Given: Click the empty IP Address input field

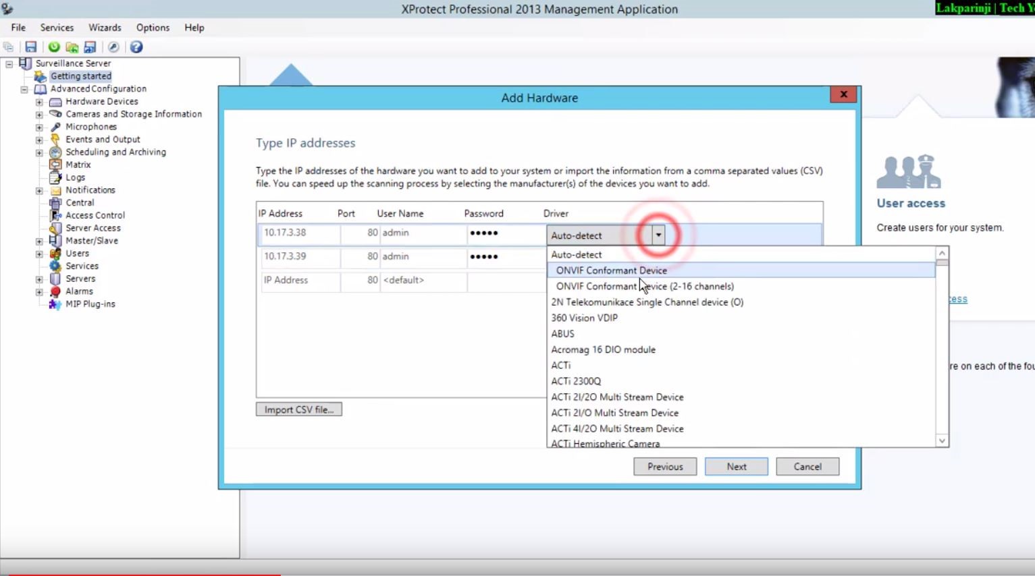Looking at the screenshot, I should click(300, 281).
